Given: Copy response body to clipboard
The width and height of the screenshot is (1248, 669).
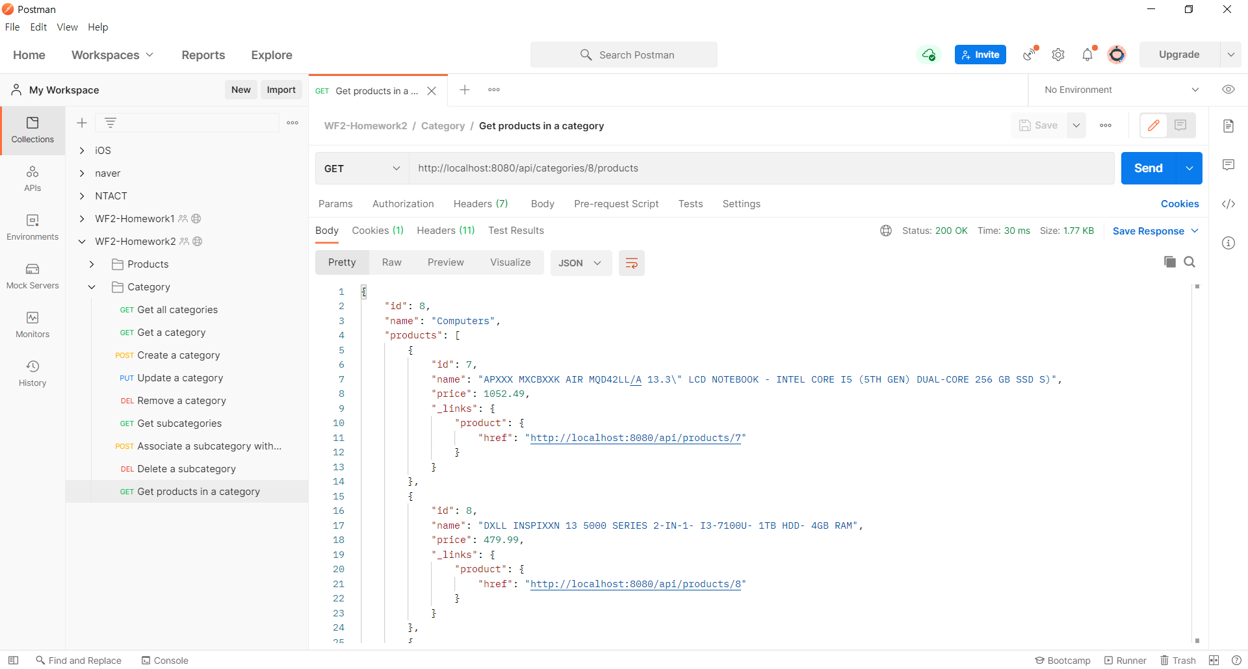Looking at the screenshot, I should (1170, 262).
